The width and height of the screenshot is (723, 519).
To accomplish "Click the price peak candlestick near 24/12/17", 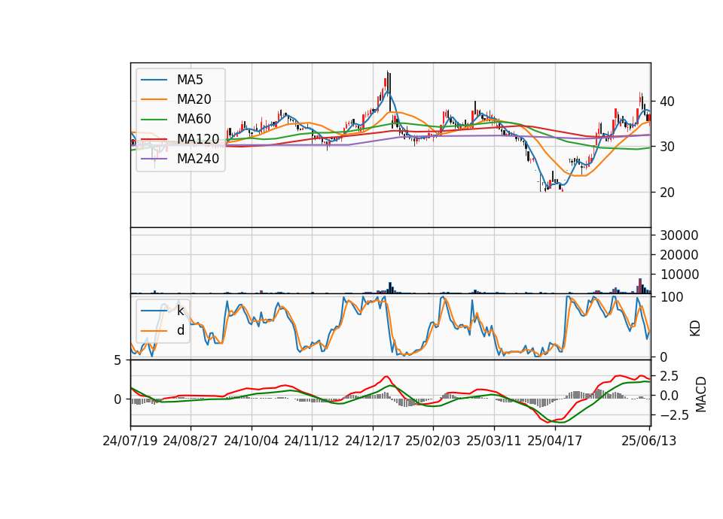I will click(389, 83).
